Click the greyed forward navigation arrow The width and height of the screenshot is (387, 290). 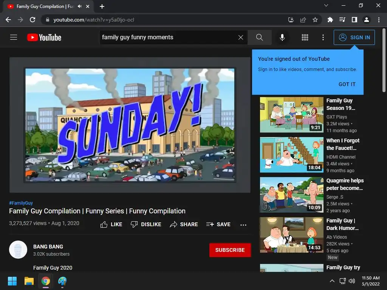[20, 20]
